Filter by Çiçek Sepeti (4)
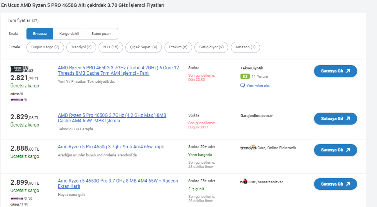Viewport: 377px width, 207px height. pyautogui.click(x=143, y=47)
